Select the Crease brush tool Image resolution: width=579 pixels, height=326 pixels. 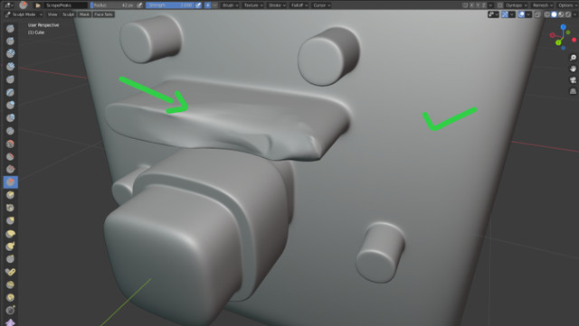(x=10, y=131)
